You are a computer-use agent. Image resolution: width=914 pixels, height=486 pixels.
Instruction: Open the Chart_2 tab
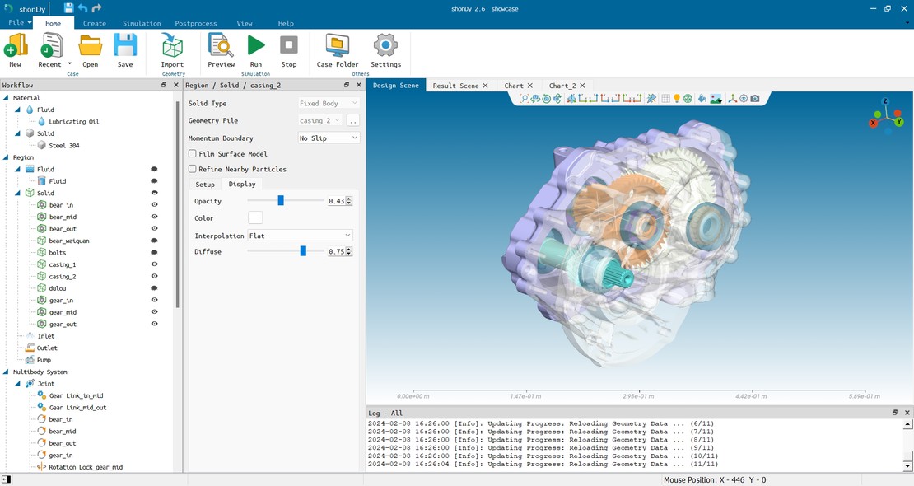tap(562, 86)
